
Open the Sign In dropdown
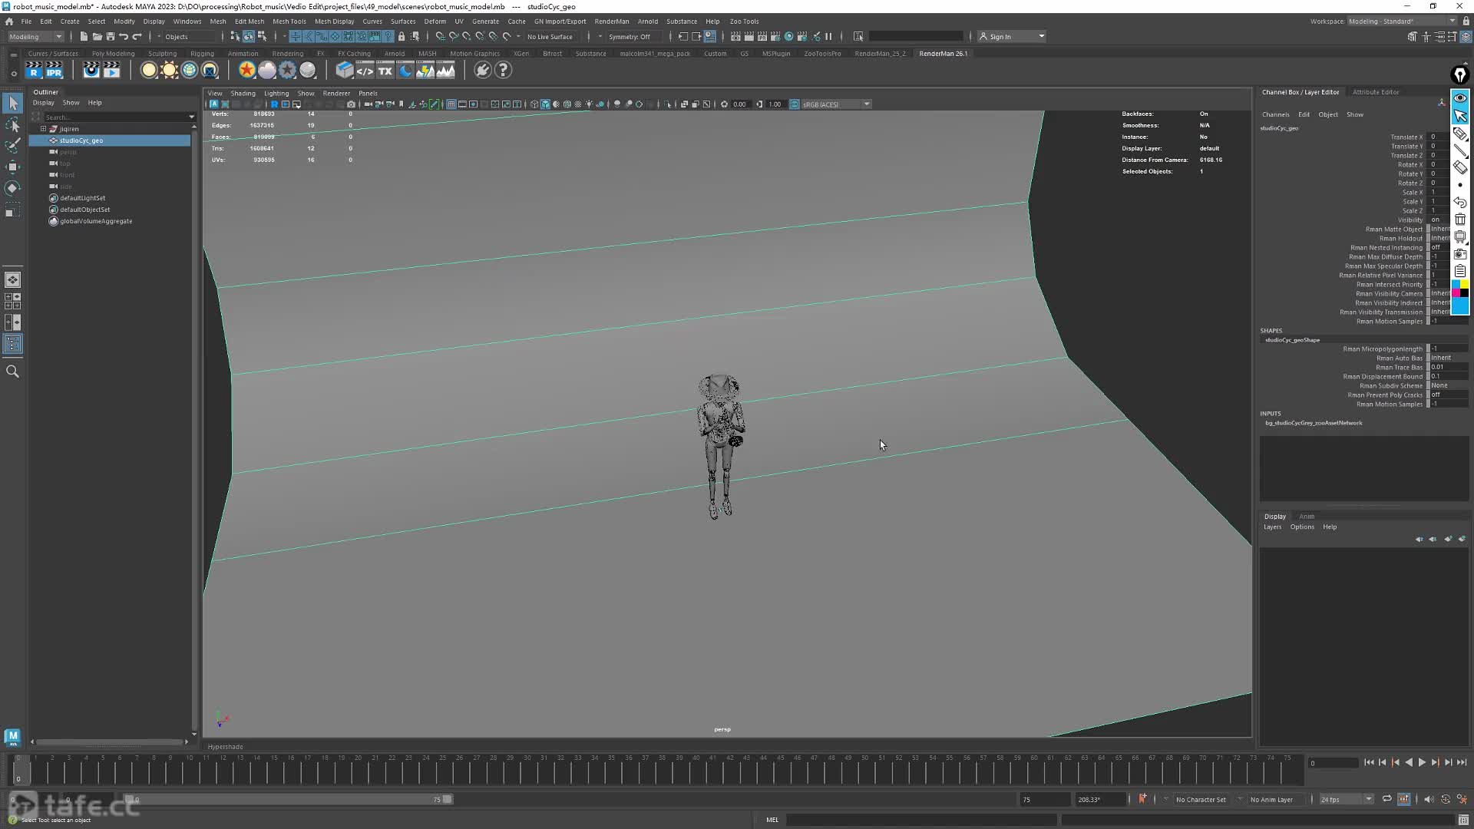[x=1012, y=36]
